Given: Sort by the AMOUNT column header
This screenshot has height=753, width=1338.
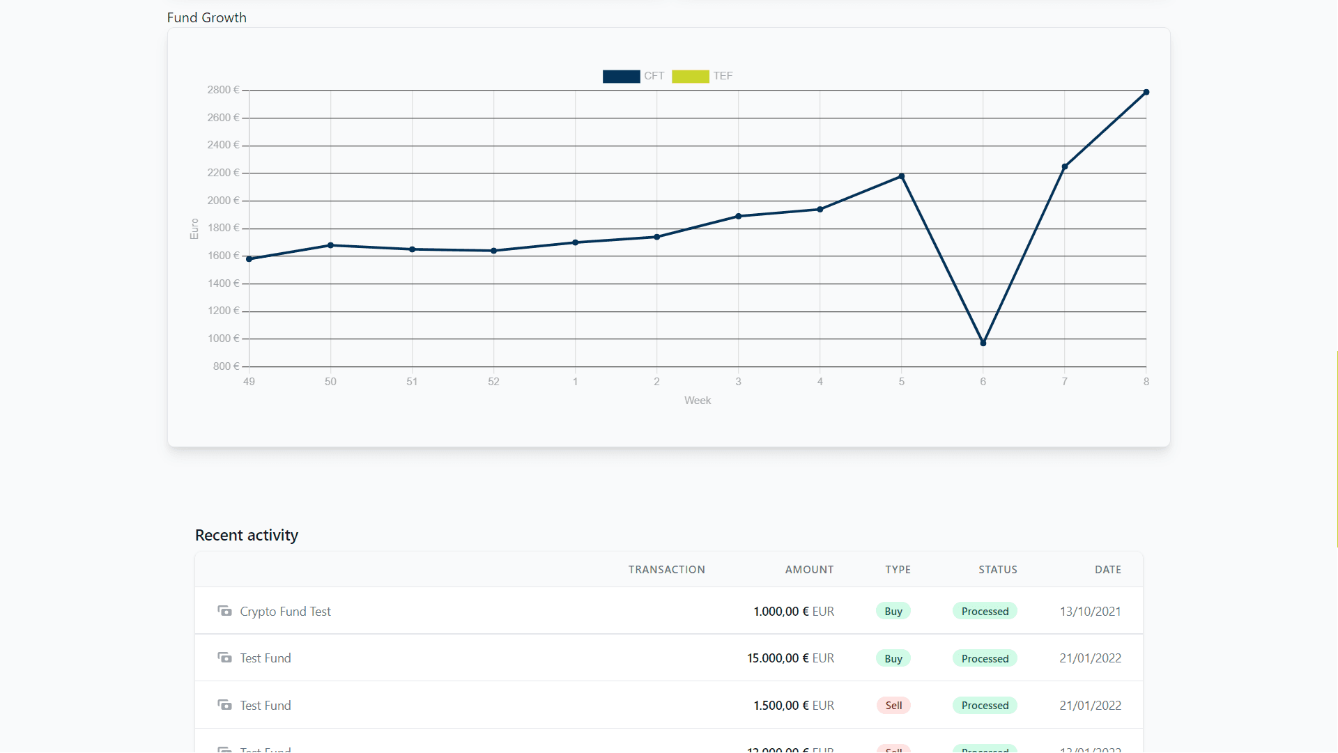Looking at the screenshot, I should (809, 570).
